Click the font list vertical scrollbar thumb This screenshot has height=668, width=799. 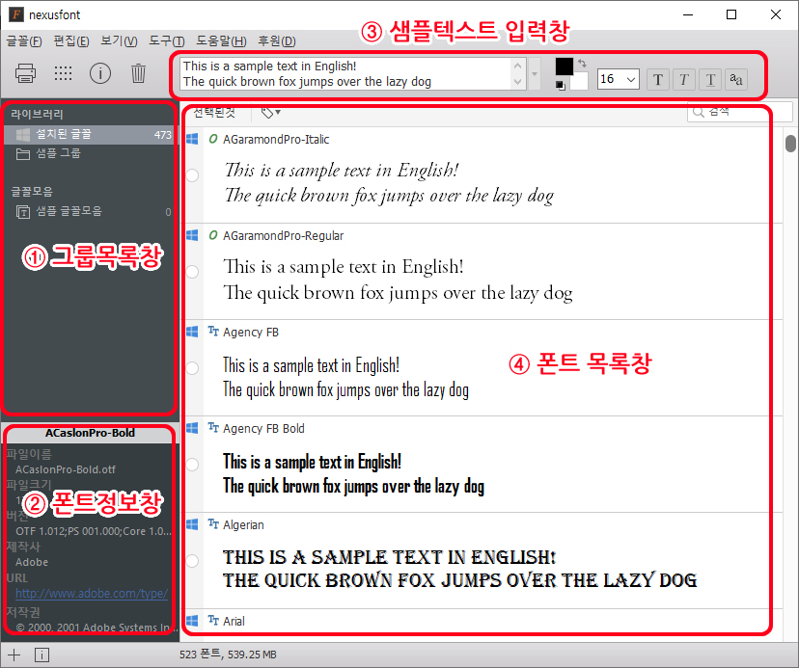point(790,143)
